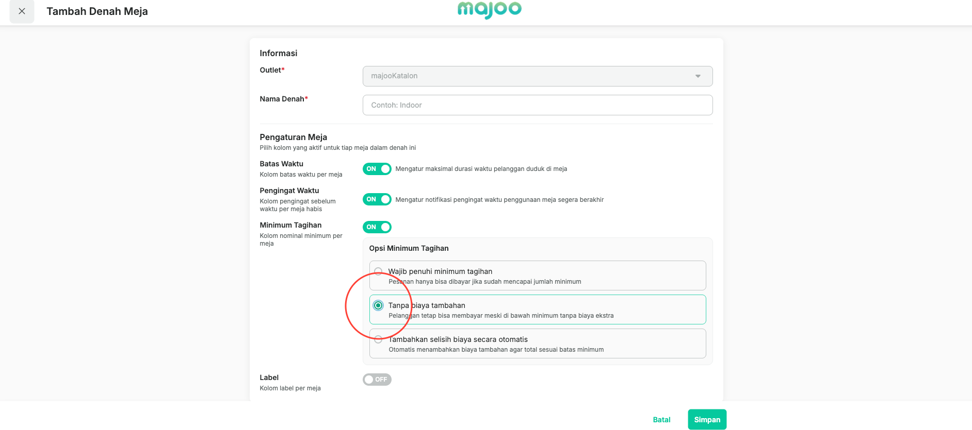
Task: Click the Opsi Minimum Tagihan heading
Action: point(409,248)
